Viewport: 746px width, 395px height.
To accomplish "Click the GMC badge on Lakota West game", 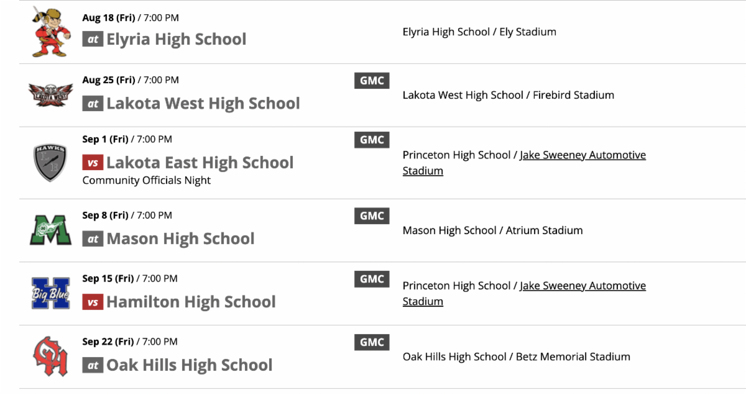I will pyautogui.click(x=372, y=81).
